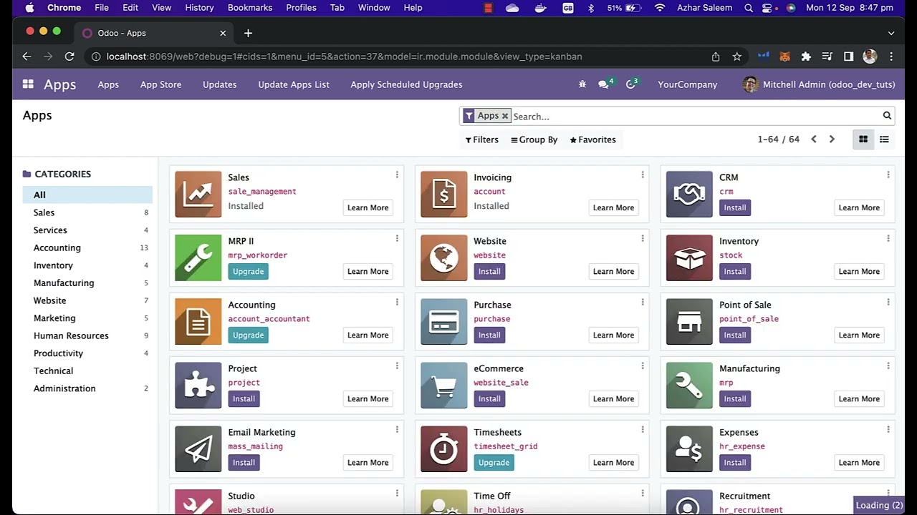Viewport: 917px width, 515px height.
Task: Open a new Chrome tab
Action: pos(248,33)
